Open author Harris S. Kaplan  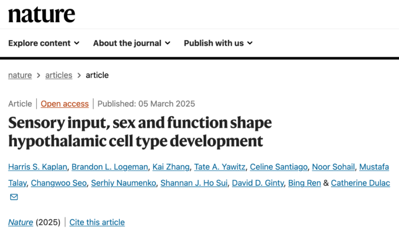(x=38, y=167)
